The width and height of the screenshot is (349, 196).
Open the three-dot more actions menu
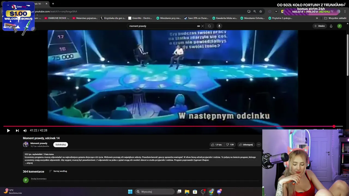tap(259, 145)
